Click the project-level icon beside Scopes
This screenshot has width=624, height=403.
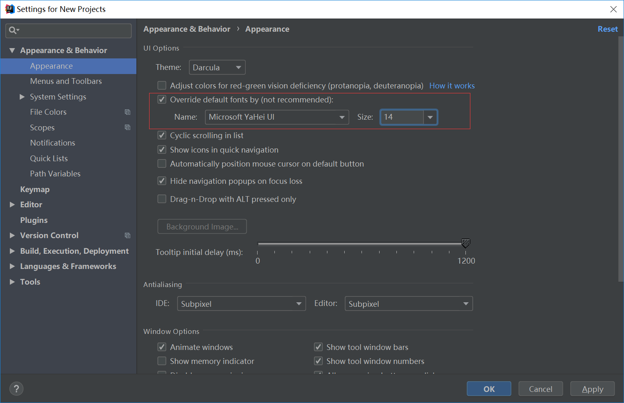[127, 127]
